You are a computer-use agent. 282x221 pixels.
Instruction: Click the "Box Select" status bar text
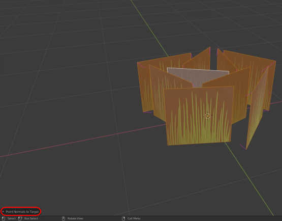click(x=31, y=218)
